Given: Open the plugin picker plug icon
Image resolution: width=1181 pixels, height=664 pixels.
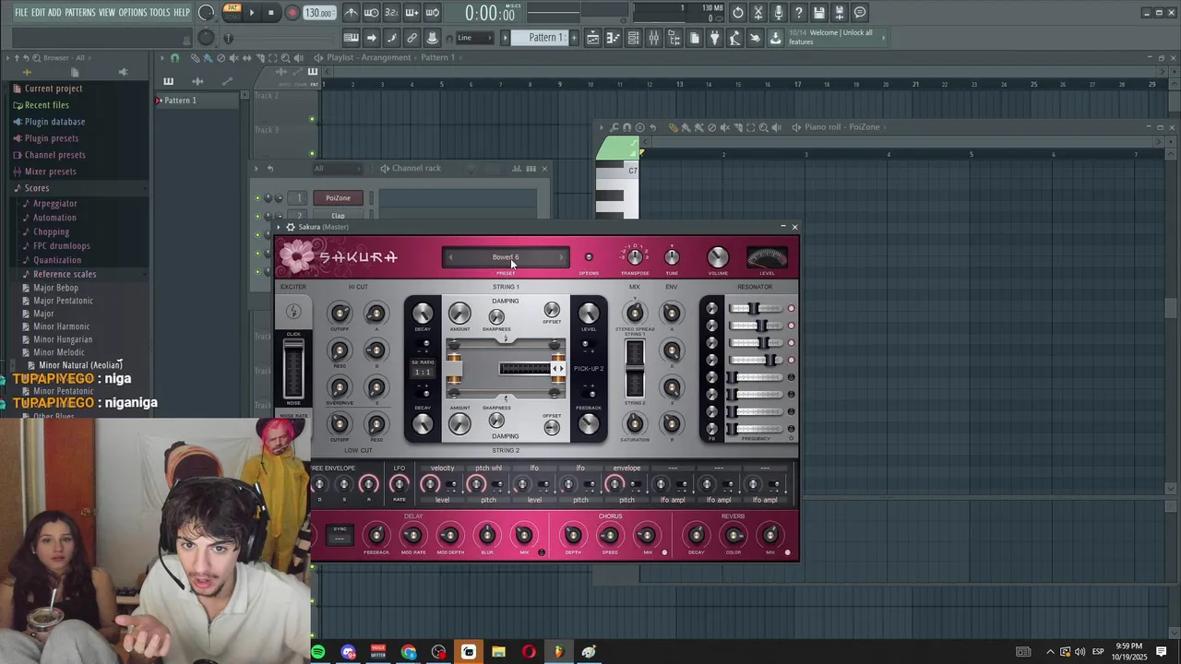Looking at the screenshot, I should [714, 38].
